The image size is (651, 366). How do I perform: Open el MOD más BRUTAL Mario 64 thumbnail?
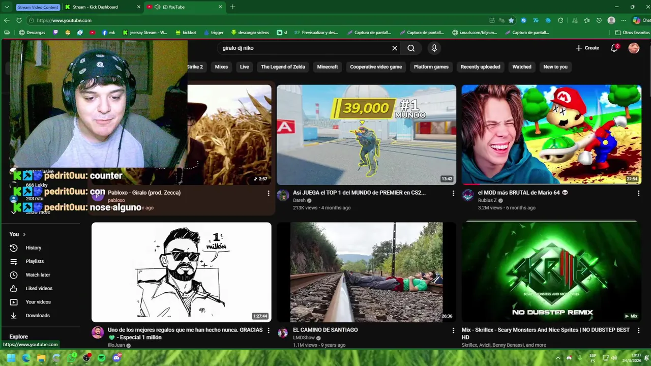[x=551, y=135]
